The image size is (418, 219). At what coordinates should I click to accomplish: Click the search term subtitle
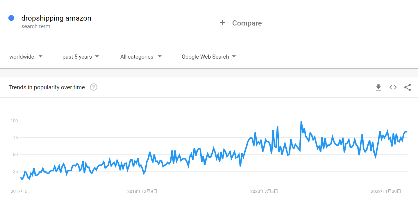coord(36,26)
